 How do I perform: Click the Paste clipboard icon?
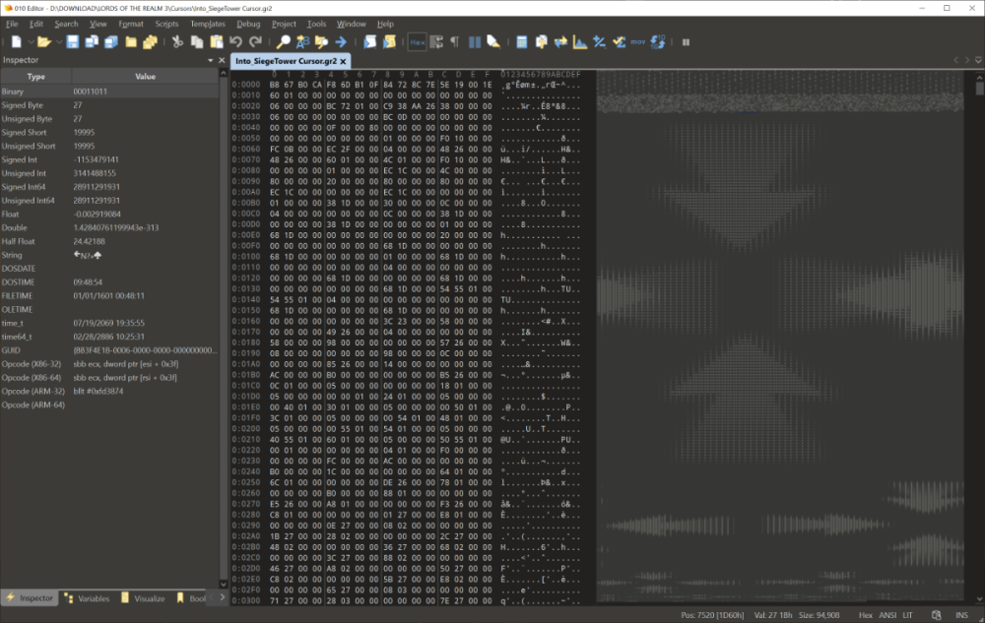(x=216, y=42)
